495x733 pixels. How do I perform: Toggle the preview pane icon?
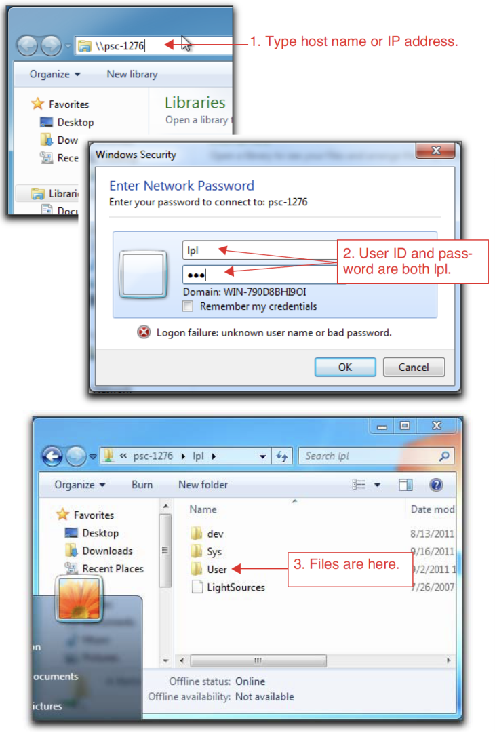click(x=405, y=485)
